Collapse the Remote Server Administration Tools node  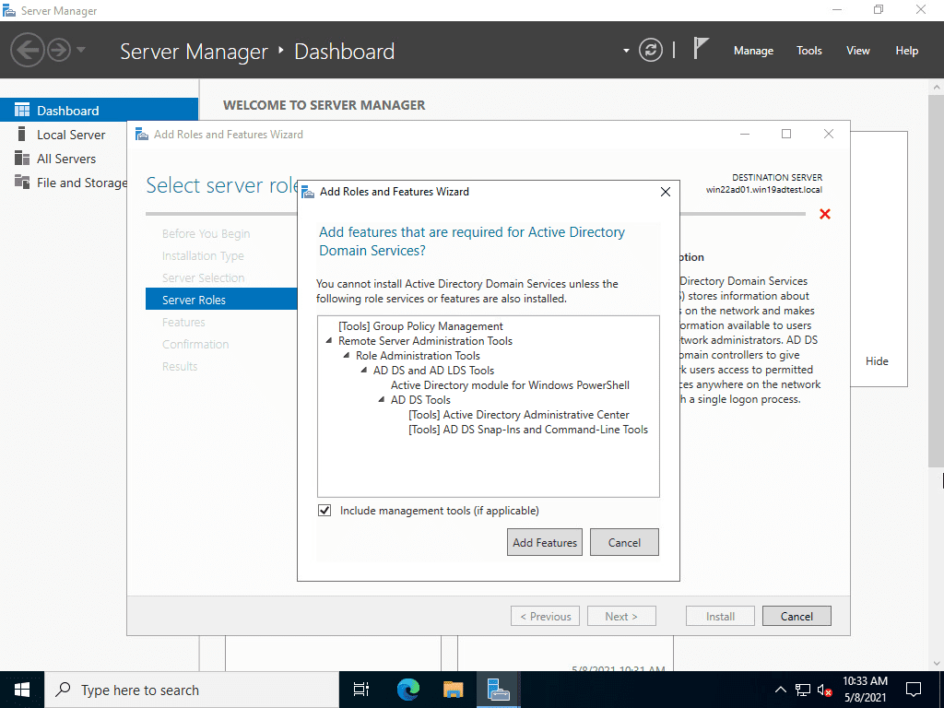(329, 340)
